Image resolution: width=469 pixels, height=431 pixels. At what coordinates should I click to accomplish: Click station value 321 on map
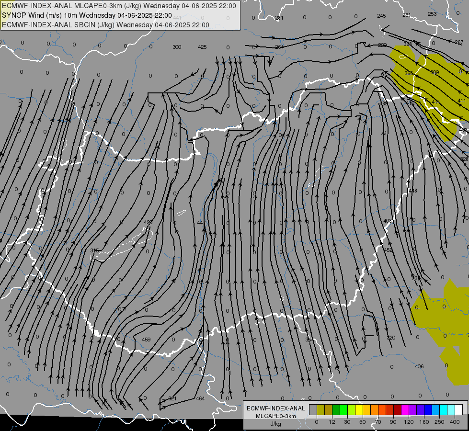(x=172, y=398)
